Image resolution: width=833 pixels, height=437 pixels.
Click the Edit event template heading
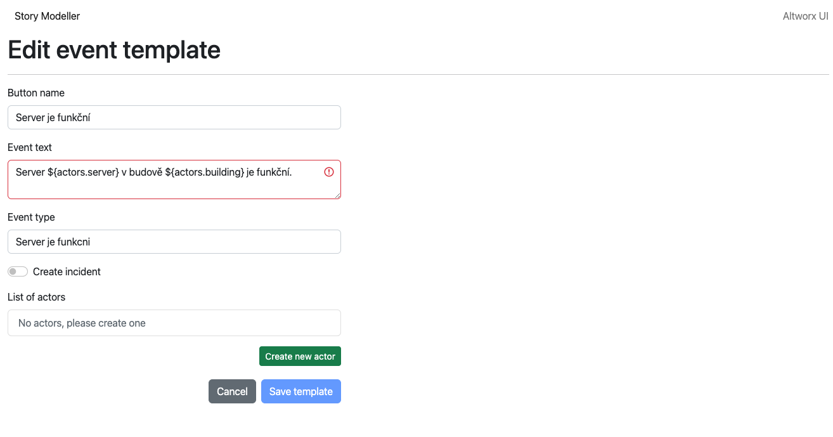click(114, 49)
